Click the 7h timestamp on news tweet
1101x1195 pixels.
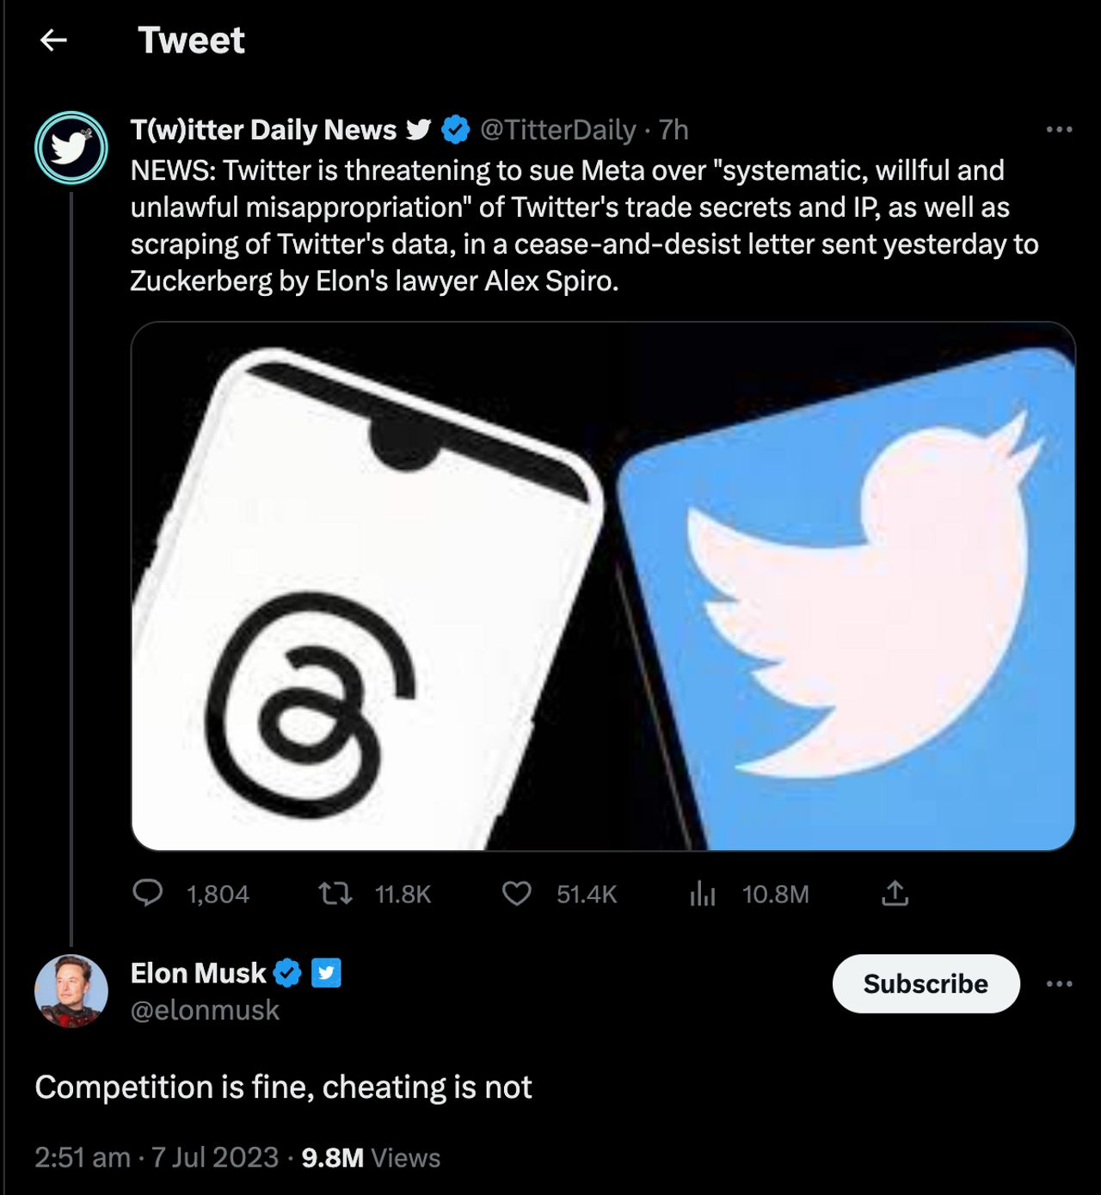[x=674, y=130]
